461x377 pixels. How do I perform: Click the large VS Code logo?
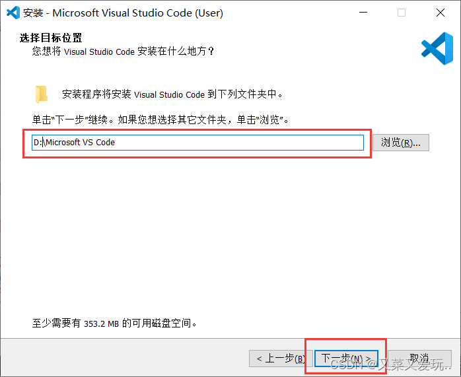click(437, 48)
